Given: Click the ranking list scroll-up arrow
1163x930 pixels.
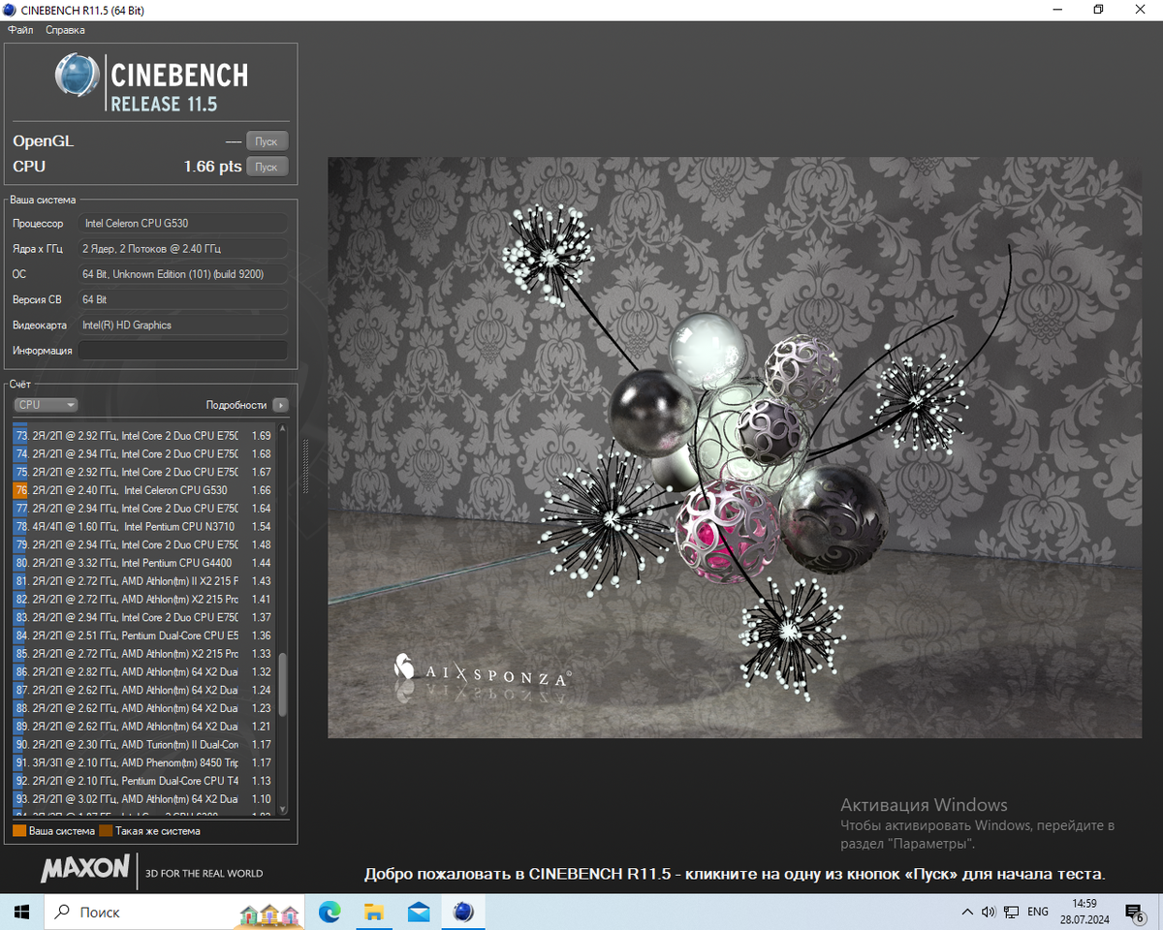Looking at the screenshot, I should click(x=283, y=428).
